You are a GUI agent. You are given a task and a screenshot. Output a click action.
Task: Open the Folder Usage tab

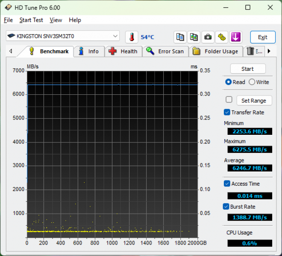click(x=215, y=51)
